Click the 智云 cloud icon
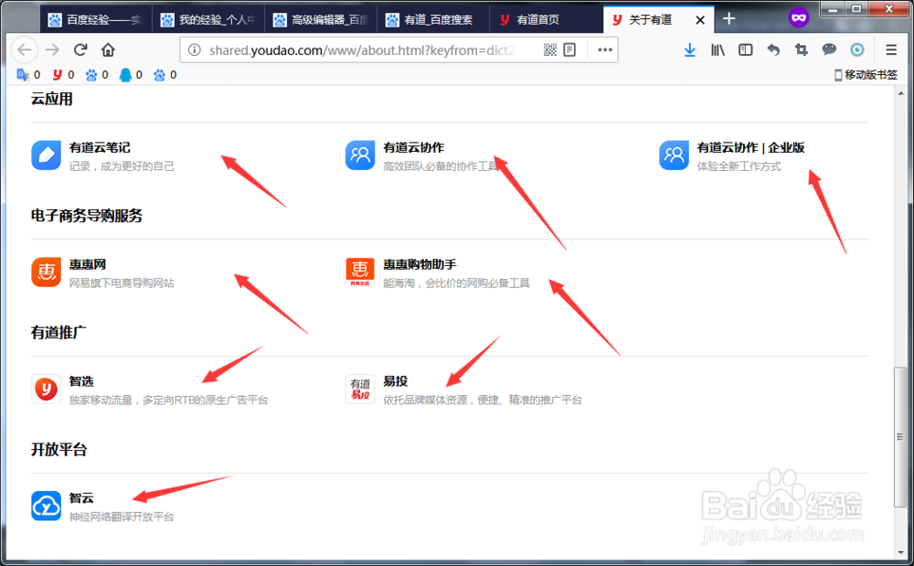Image resolution: width=914 pixels, height=566 pixels. click(x=46, y=506)
